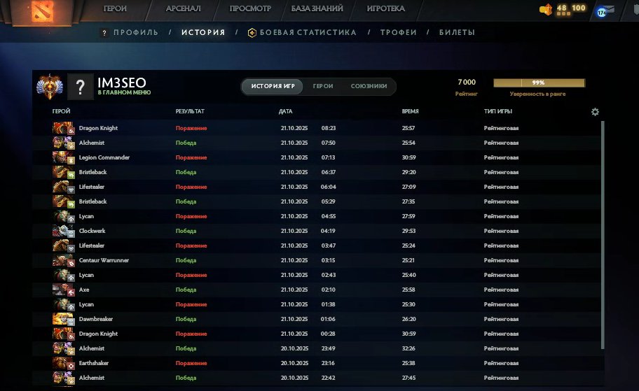Select the История игр toggle

pos(273,87)
